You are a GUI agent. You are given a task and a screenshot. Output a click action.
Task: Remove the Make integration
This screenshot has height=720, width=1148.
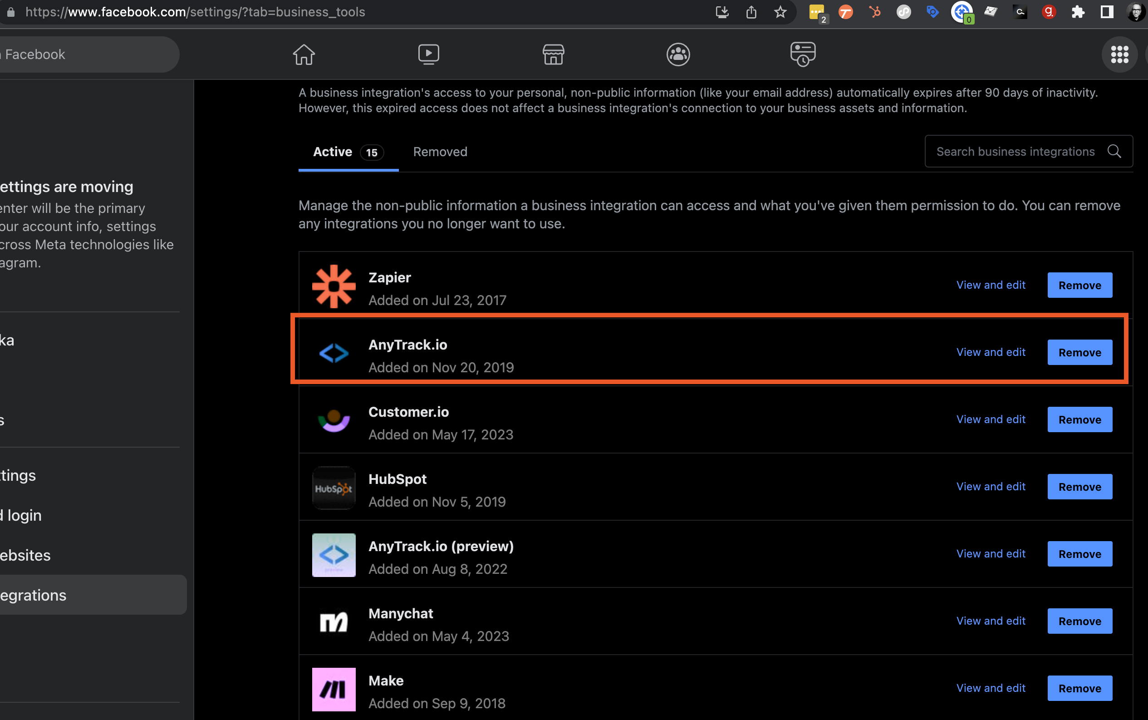point(1079,687)
